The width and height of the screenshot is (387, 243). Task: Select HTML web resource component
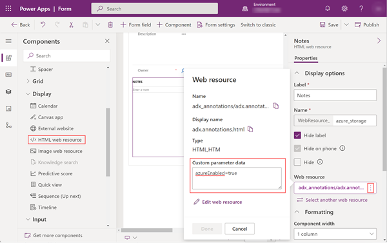(57, 140)
